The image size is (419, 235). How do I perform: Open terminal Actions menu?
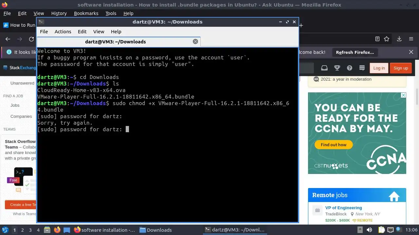63,32
